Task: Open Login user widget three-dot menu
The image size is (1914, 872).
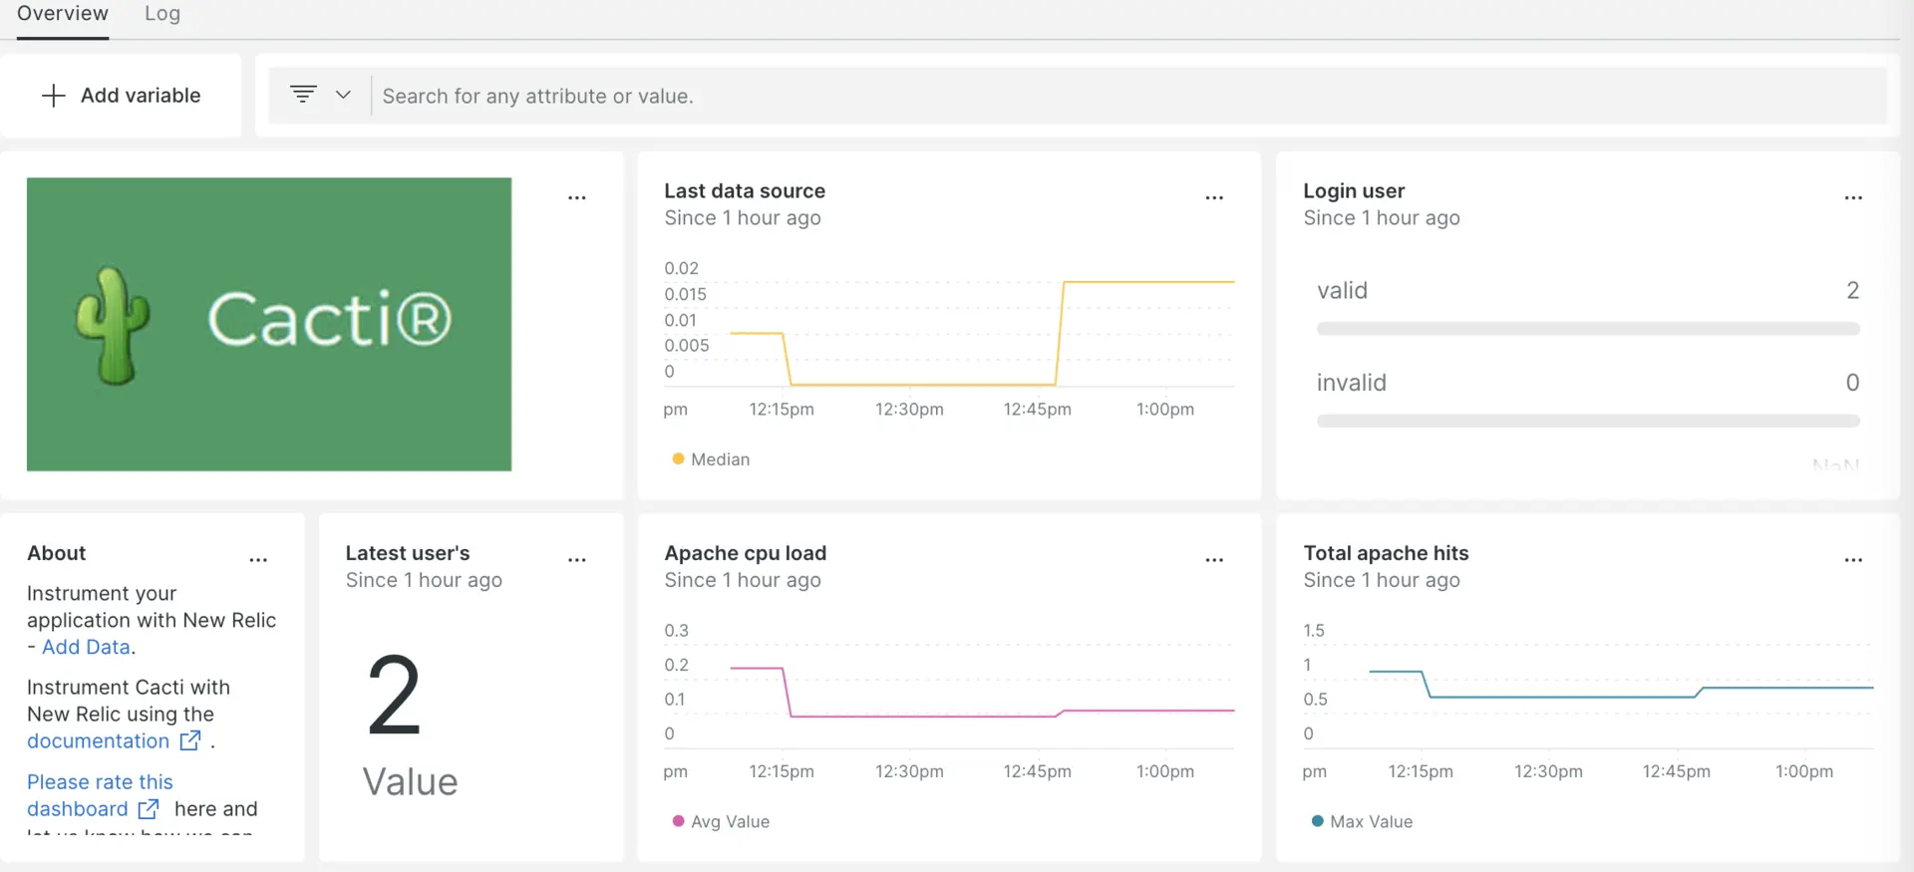Action: tap(1852, 198)
